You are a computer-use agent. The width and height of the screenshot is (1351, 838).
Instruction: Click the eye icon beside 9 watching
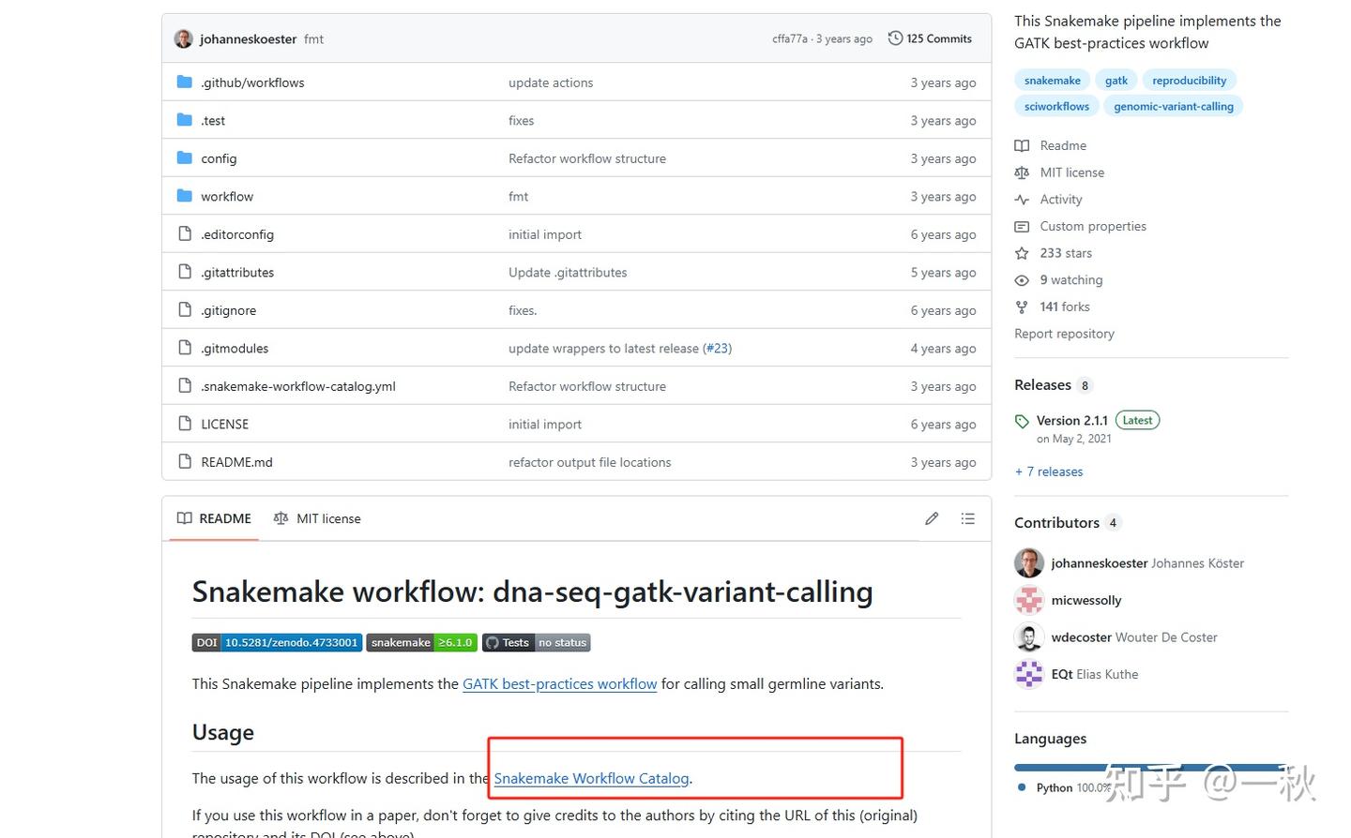coord(1022,280)
